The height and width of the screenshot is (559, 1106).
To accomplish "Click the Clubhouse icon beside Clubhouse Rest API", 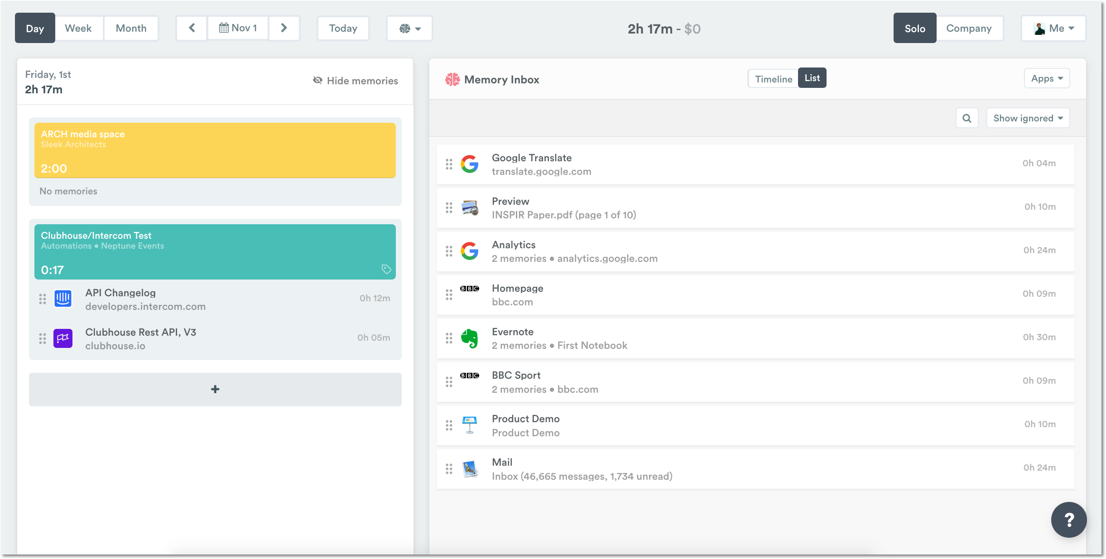I will (x=63, y=338).
